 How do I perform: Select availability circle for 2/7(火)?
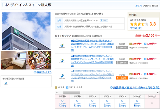click(x=92, y=101)
